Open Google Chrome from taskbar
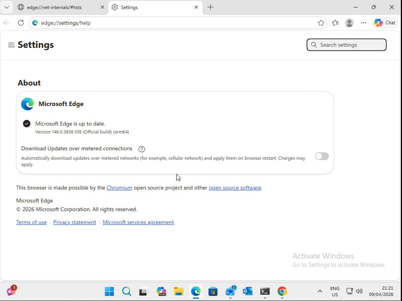The width and height of the screenshot is (402, 301). point(282,292)
